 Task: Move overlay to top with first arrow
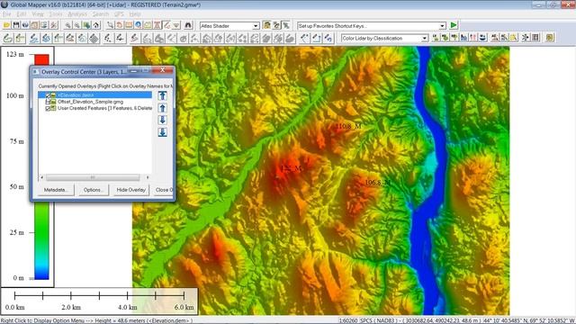click(162, 96)
